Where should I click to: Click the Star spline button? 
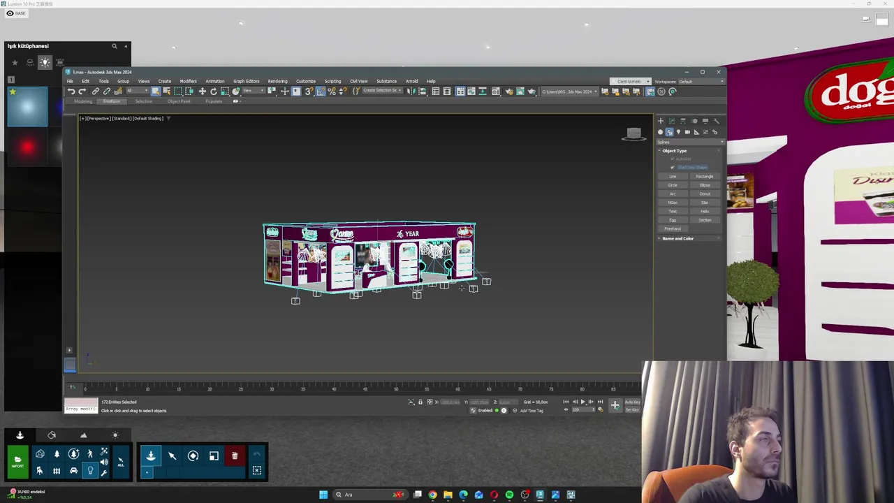pyautogui.click(x=705, y=203)
